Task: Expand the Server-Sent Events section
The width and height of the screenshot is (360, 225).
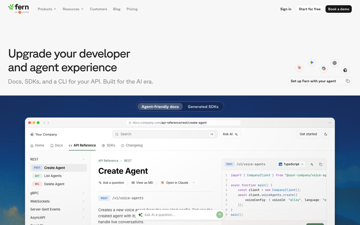Action: pos(83,209)
